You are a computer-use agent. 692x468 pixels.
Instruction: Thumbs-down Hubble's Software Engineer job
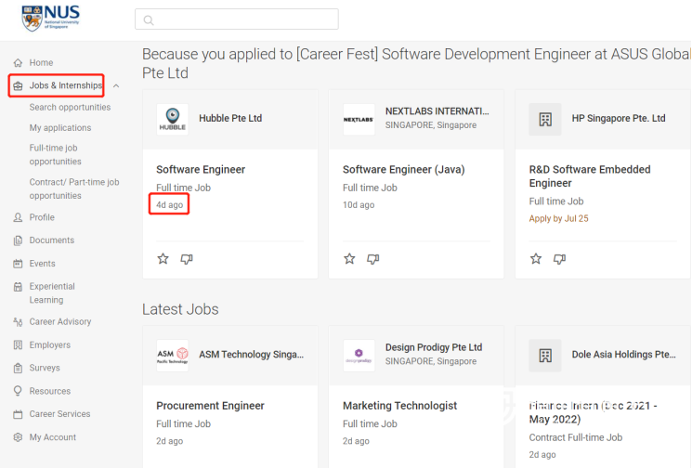tap(187, 259)
